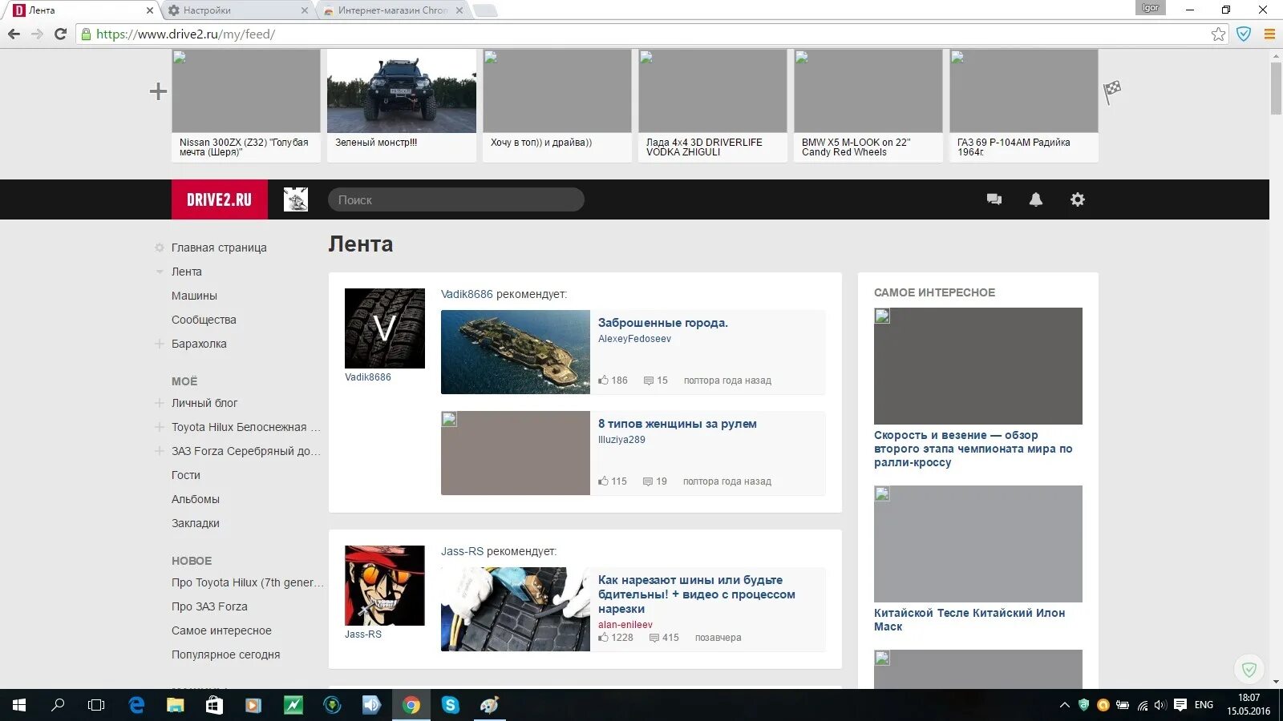This screenshot has height=721, width=1283.
Task: Open Скорость и везение ralli-cross article link
Action: coord(973,449)
